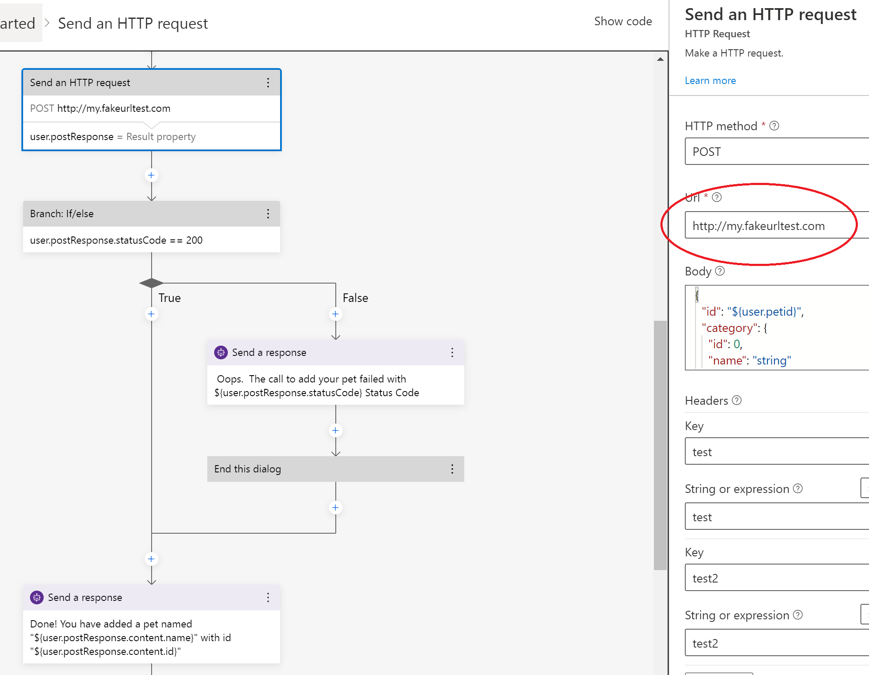869x675 pixels.
Task: Open the String or expression type selector for test
Action: coord(865,487)
